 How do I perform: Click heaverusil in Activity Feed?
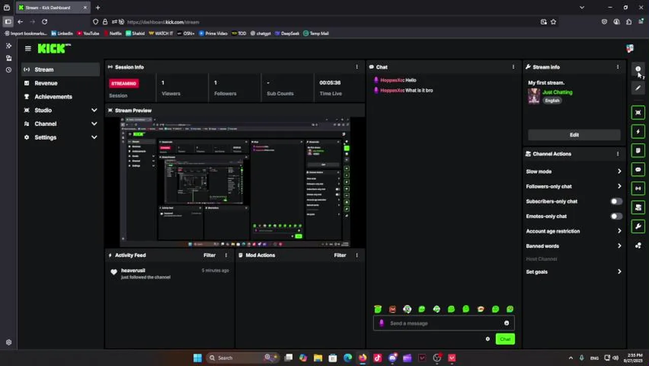coord(133,270)
